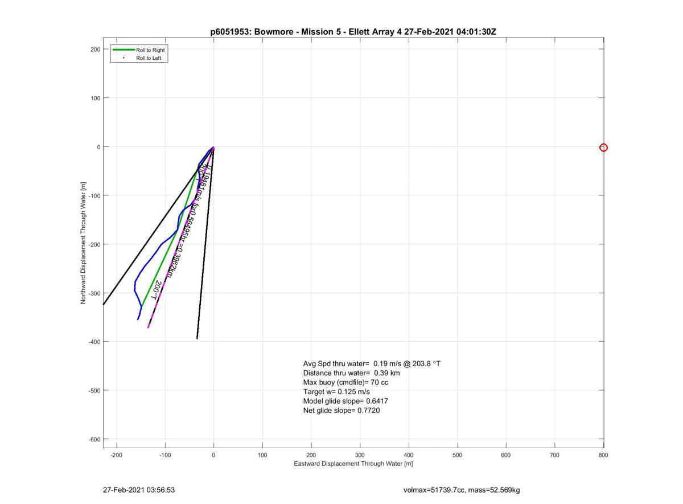This screenshot has width=683, height=504.
Task: Click the x-axis tick label '100'
Action: (x=262, y=455)
